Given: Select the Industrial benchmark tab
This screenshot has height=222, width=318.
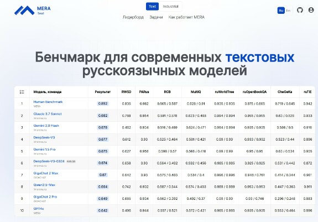Looking at the screenshot, I should [x=170, y=7].
